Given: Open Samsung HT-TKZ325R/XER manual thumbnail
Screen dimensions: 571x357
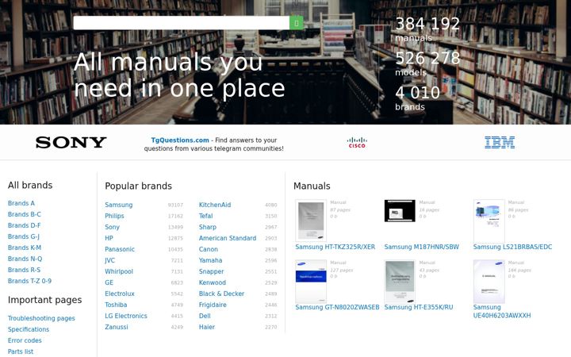Looking at the screenshot, I should pyautogui.click(x=311, y=221).
